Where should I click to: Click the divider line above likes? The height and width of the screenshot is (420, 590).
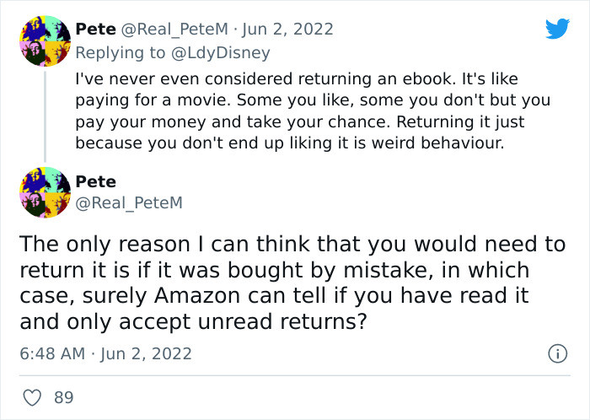coord(295,375)
